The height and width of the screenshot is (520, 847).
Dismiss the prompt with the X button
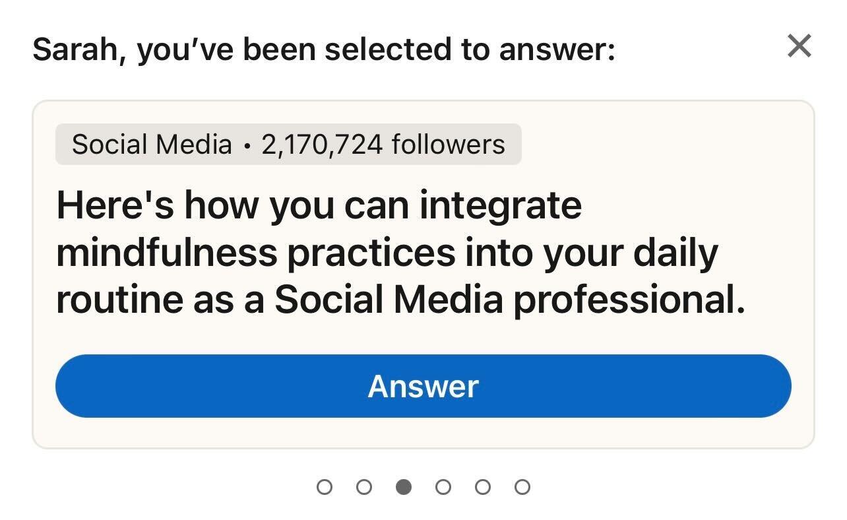click(x=799, y=46)
